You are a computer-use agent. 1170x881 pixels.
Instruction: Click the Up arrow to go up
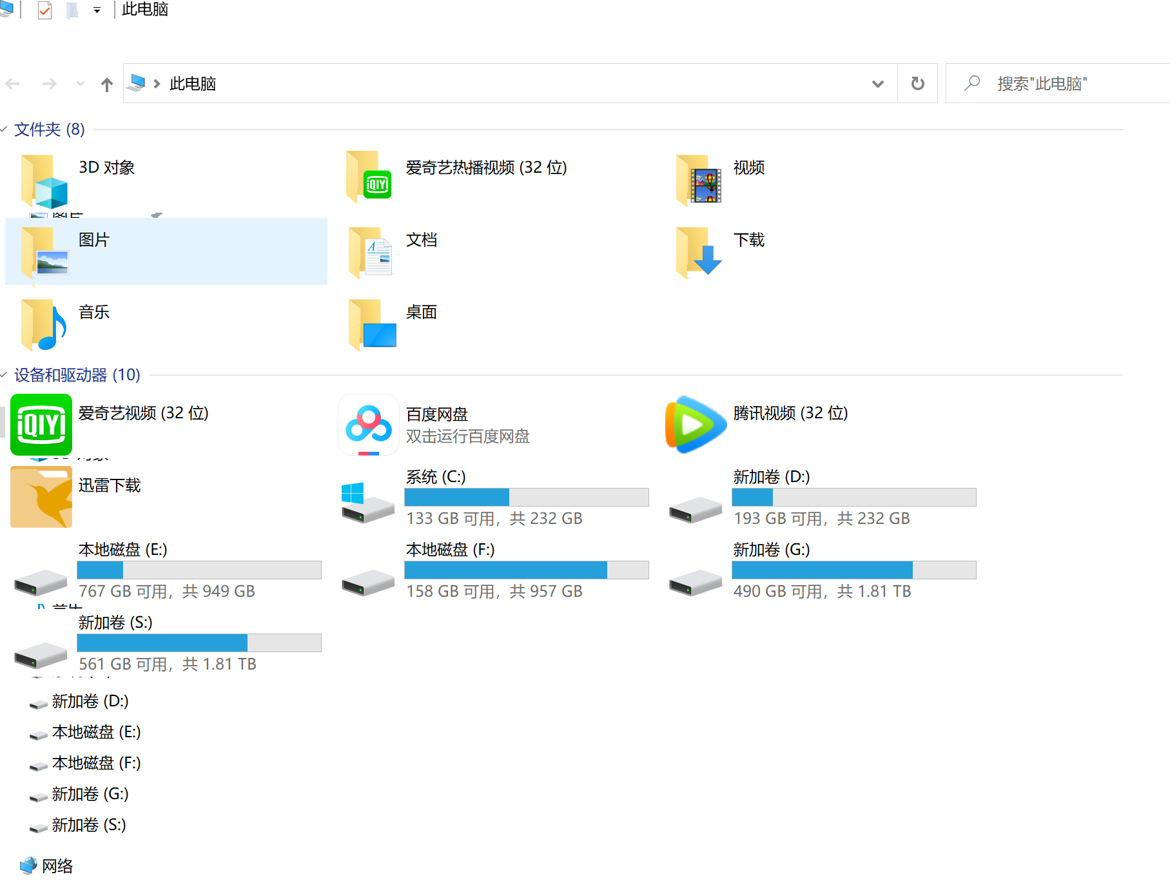106,84
